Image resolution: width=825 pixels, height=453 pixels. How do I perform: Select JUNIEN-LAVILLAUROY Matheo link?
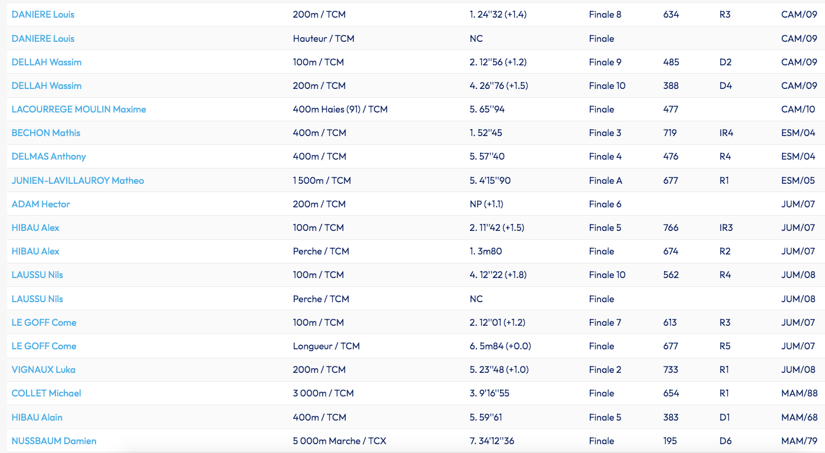coord(78,180)
